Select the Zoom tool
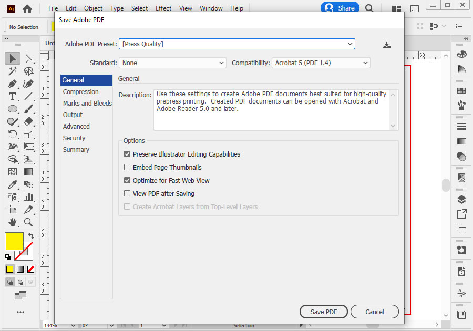Image resolution: width=473 pixels, height=331 pixels. point(28,222)
